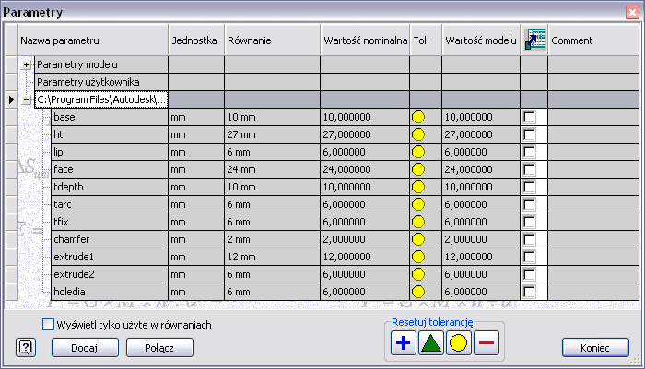Image resolution: width=645 pixels, height=369 pixels.
Task: Select the row selector beside base
Action: click(x=11, y=117)
